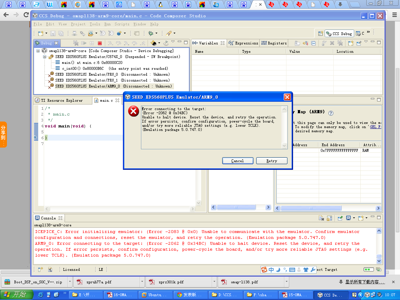This screenshot has height=300, width=400.
Task: Click the Windows Start button
Action: (x=16, y=295)
